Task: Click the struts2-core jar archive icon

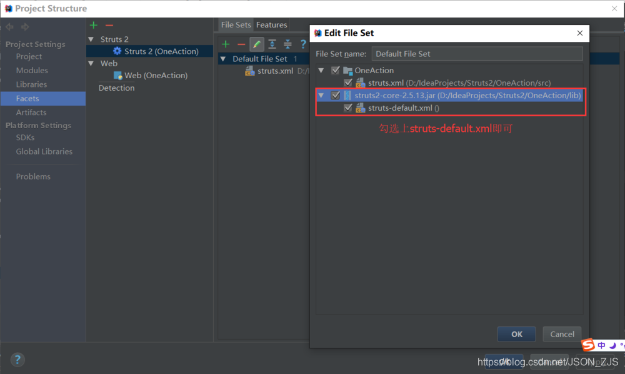Action: pyautogui.click(x=347, y=95)
